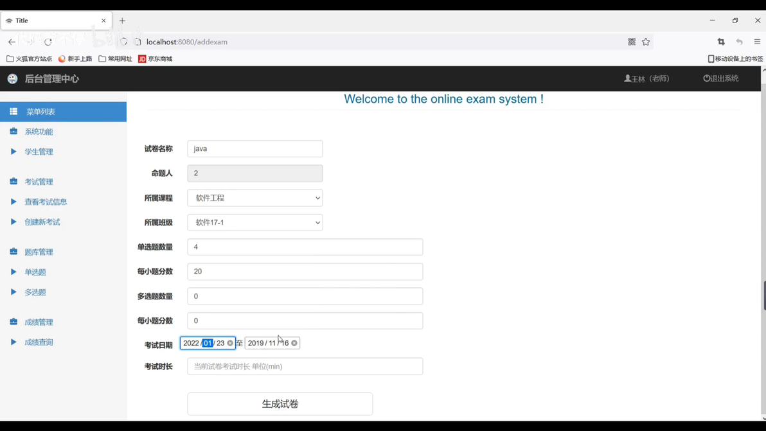Click the Welcome to the online exam system heading
This screenshot has height=431, width=766.
tap(443, 99)
